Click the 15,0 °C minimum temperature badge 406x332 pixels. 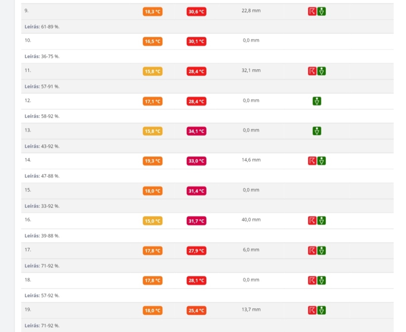(152, 221)
